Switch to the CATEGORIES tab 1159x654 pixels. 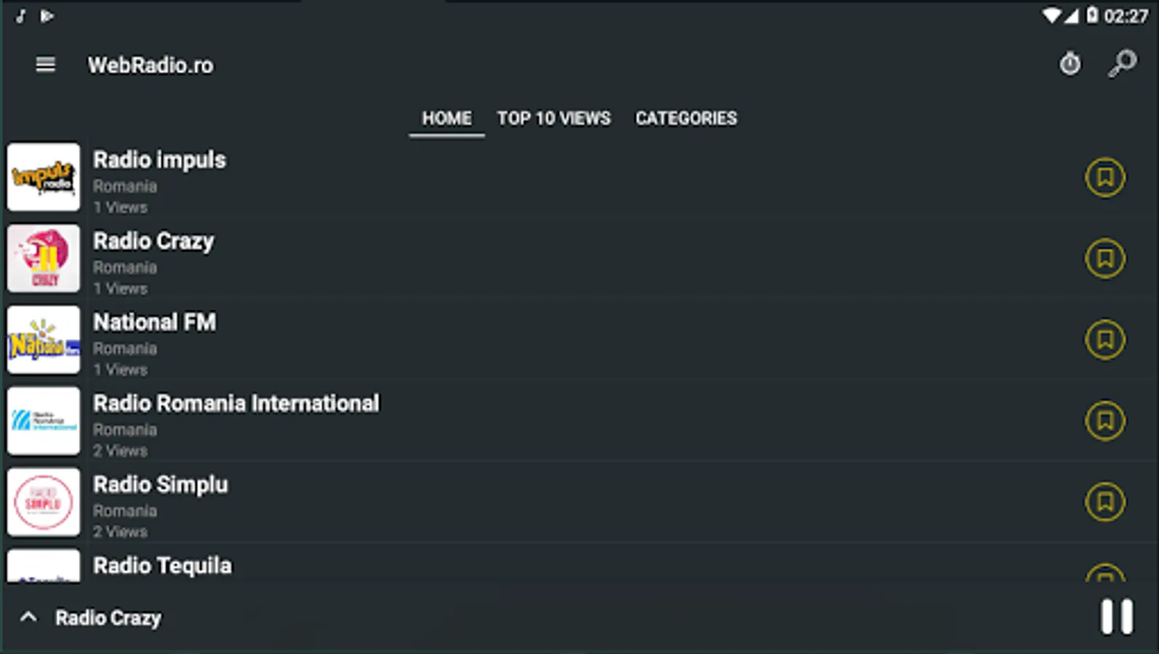pos(686,118)
